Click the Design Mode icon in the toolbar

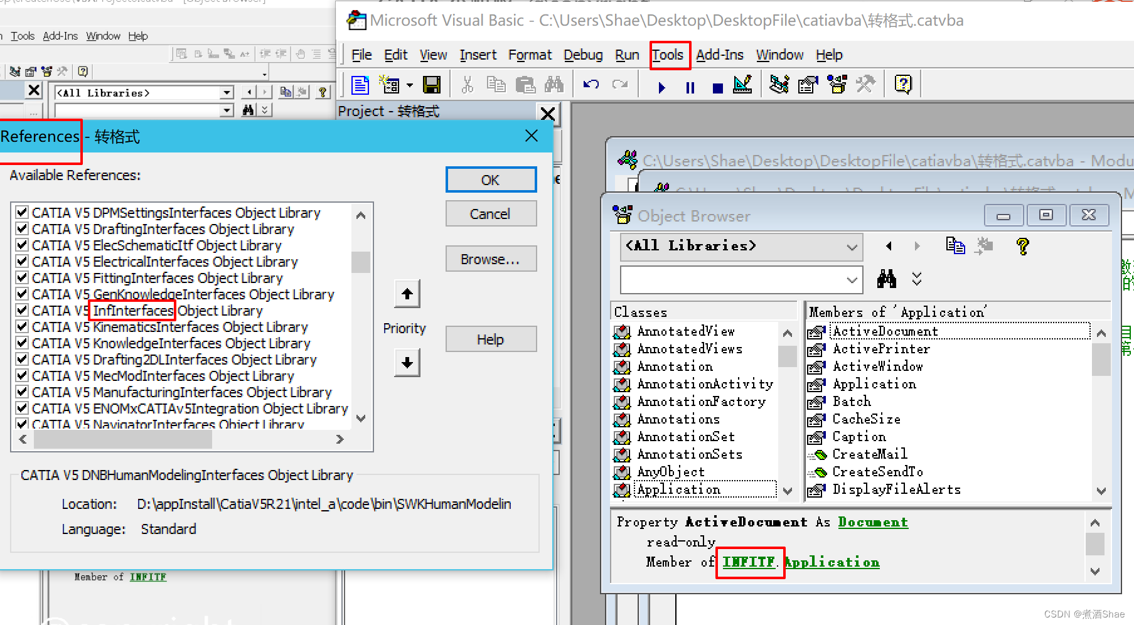pos(742,85)
